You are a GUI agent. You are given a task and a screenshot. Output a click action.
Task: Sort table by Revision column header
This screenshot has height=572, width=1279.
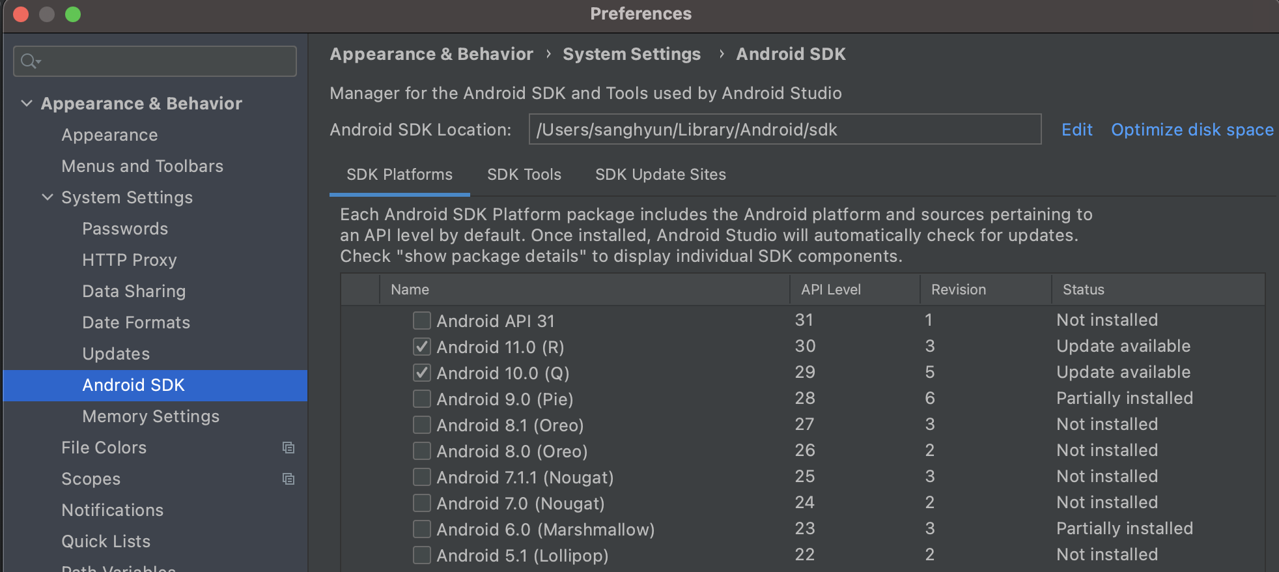(985, 290)
